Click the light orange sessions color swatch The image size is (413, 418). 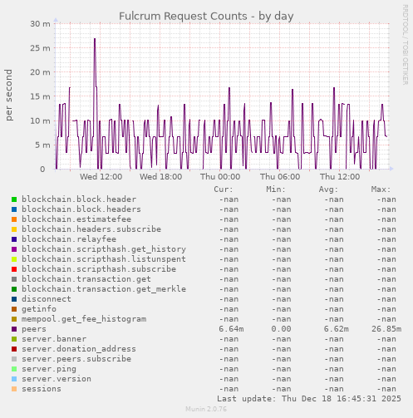[14, 389]
